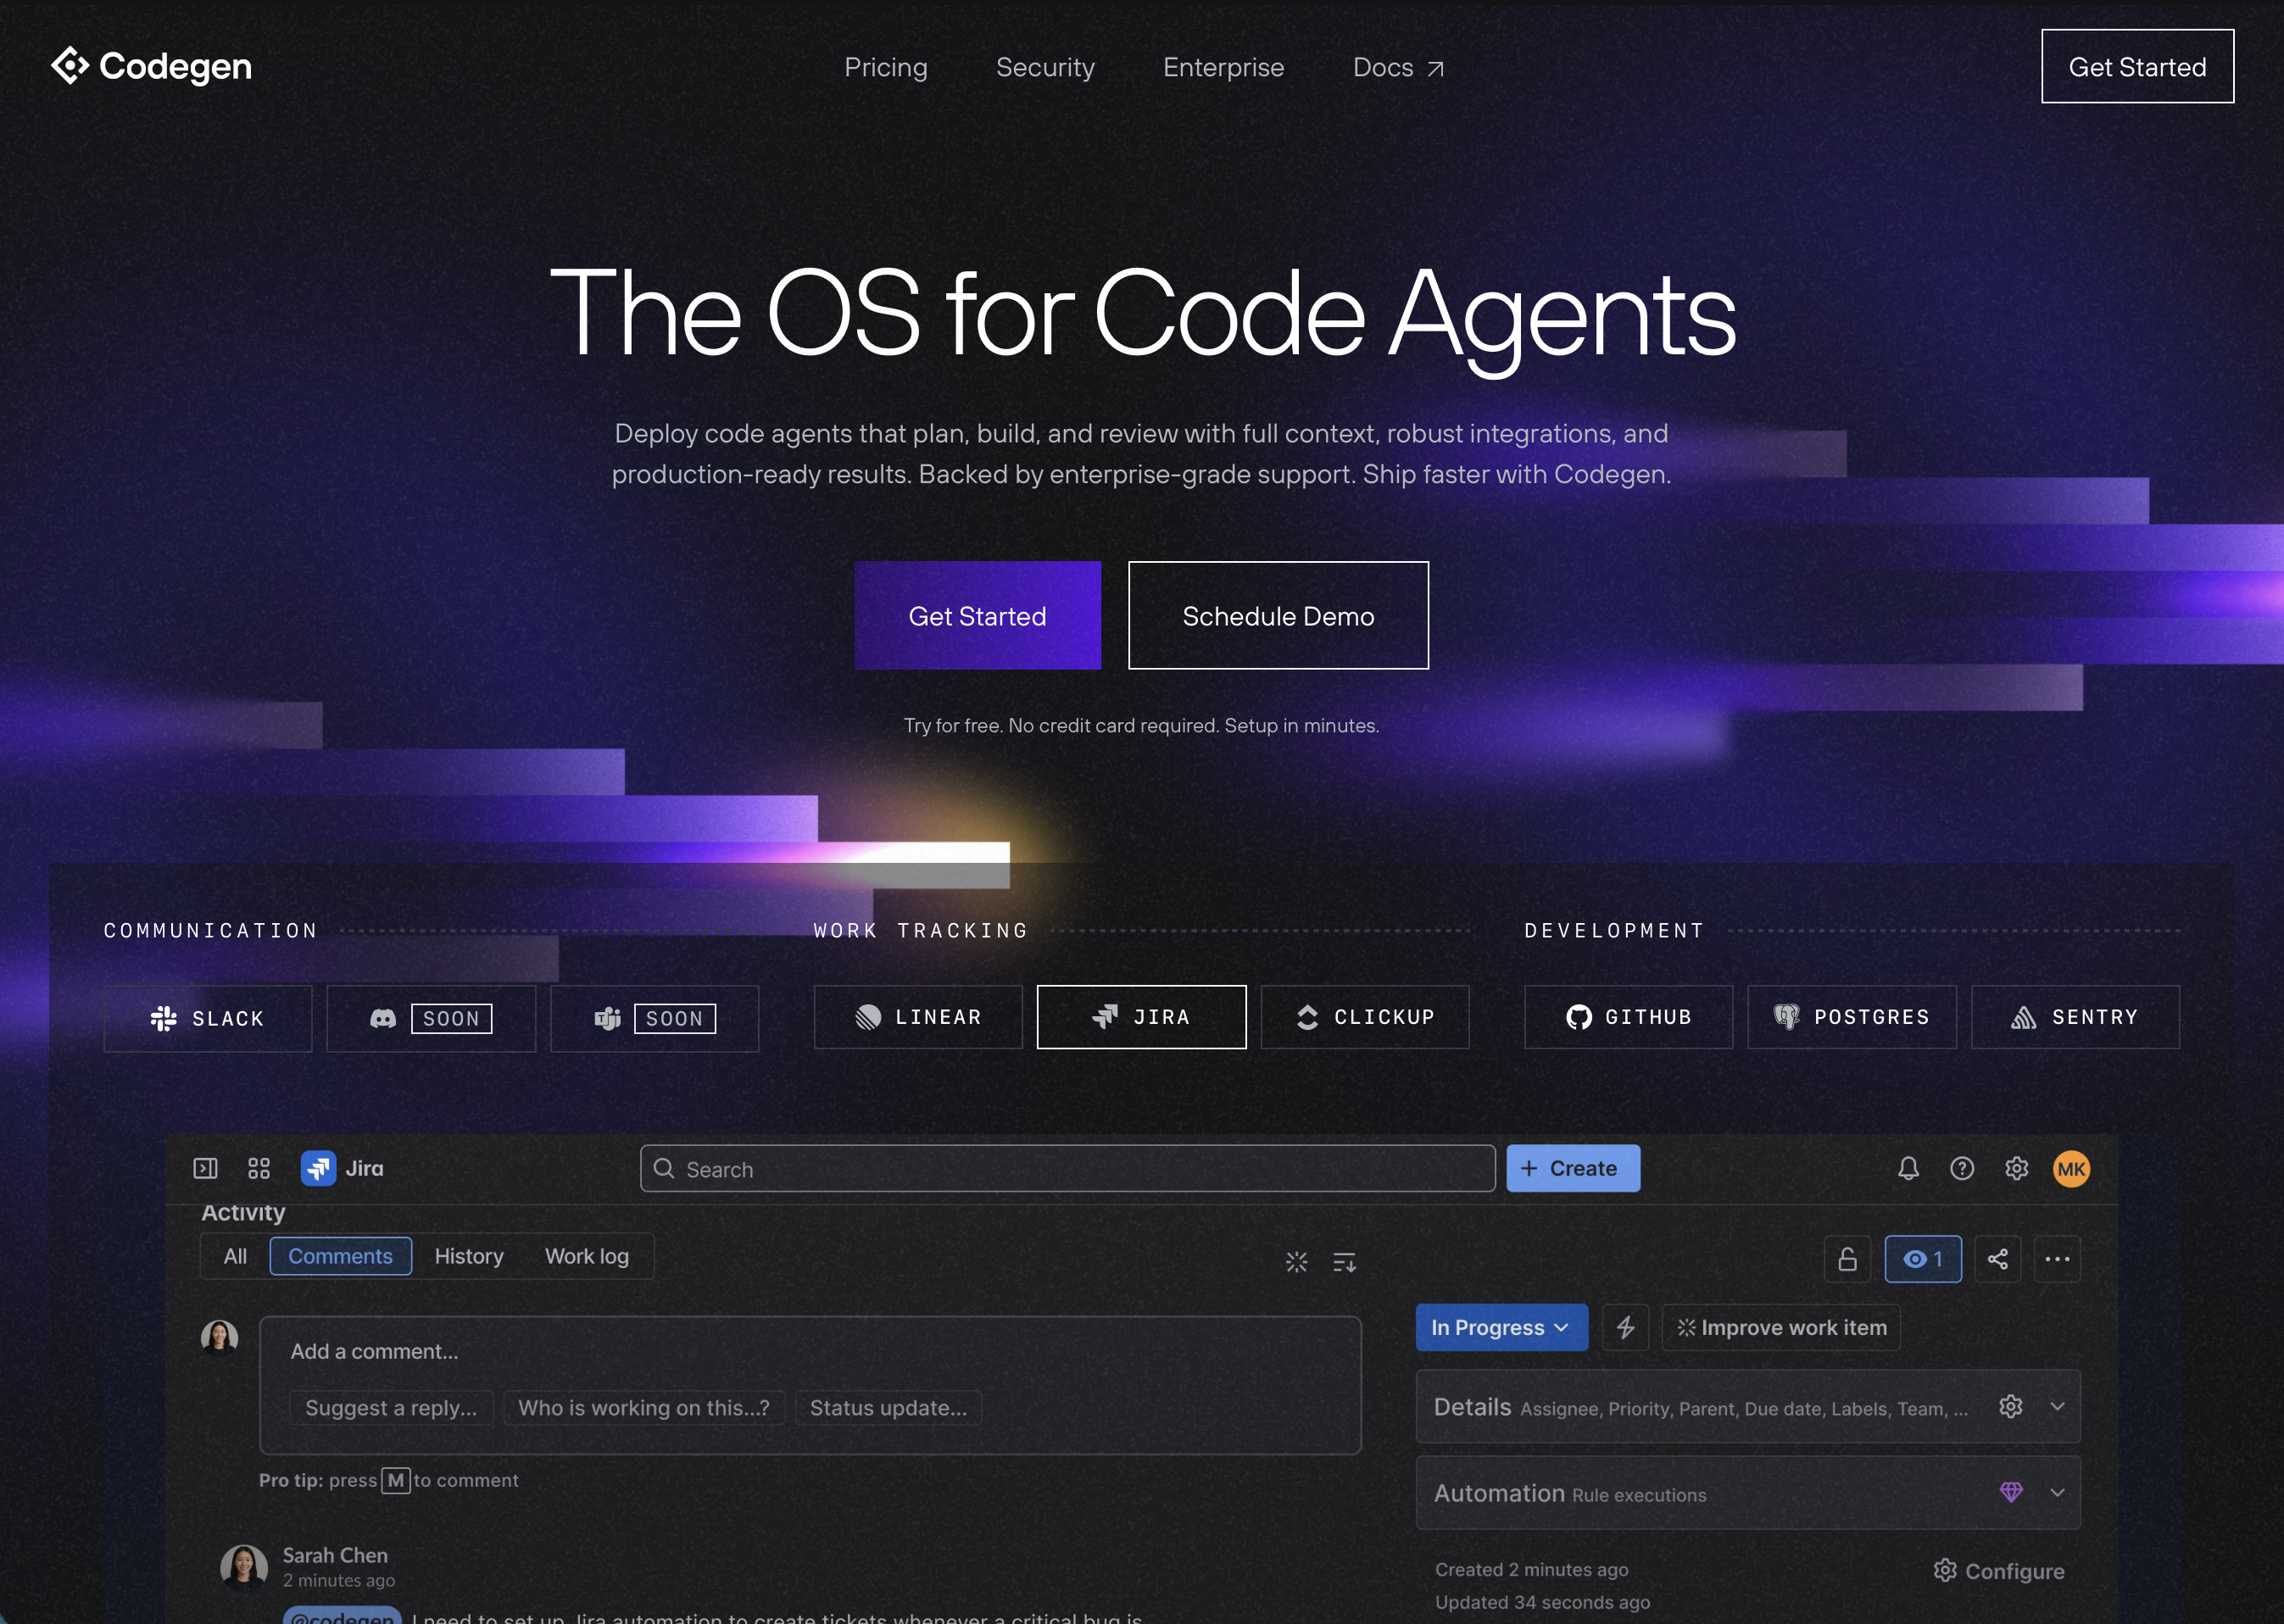Screen dimensions: 2284x1624
Task: Select the Linear integration tab
Action: [917, 1017]
